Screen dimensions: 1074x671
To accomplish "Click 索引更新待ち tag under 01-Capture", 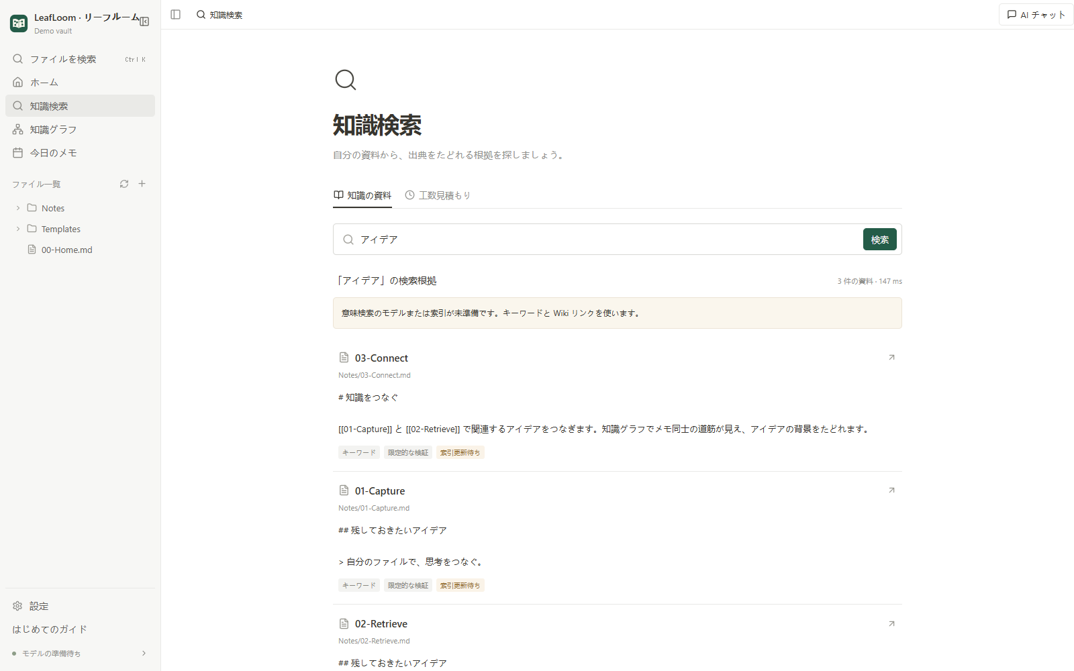I will click(x=460, y=586).
